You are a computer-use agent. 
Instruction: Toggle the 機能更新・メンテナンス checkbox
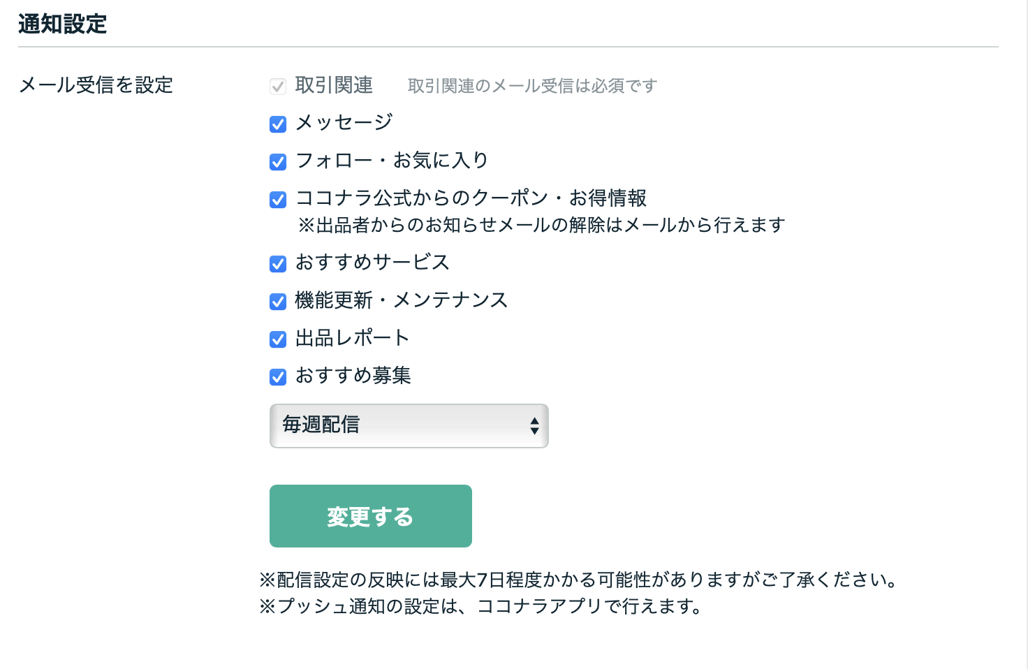[x=278, y=302]
